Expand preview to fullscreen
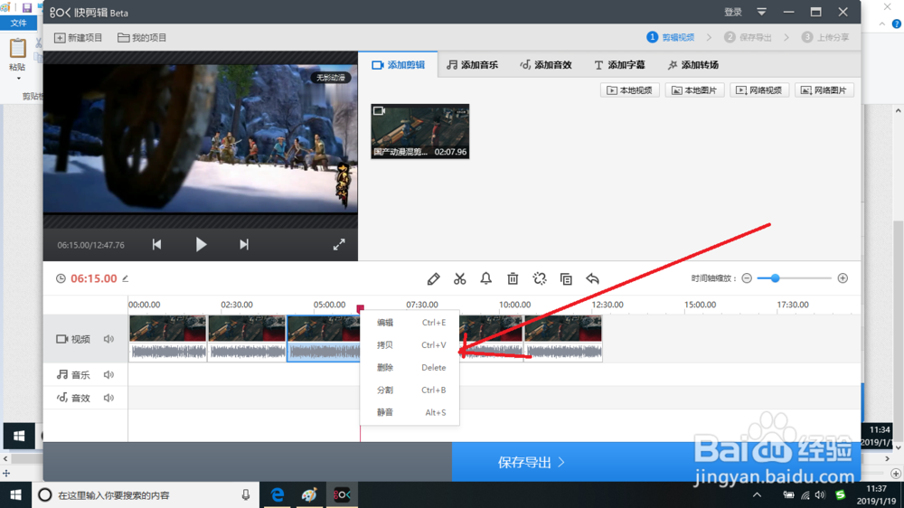 click(x=339, y=244)
